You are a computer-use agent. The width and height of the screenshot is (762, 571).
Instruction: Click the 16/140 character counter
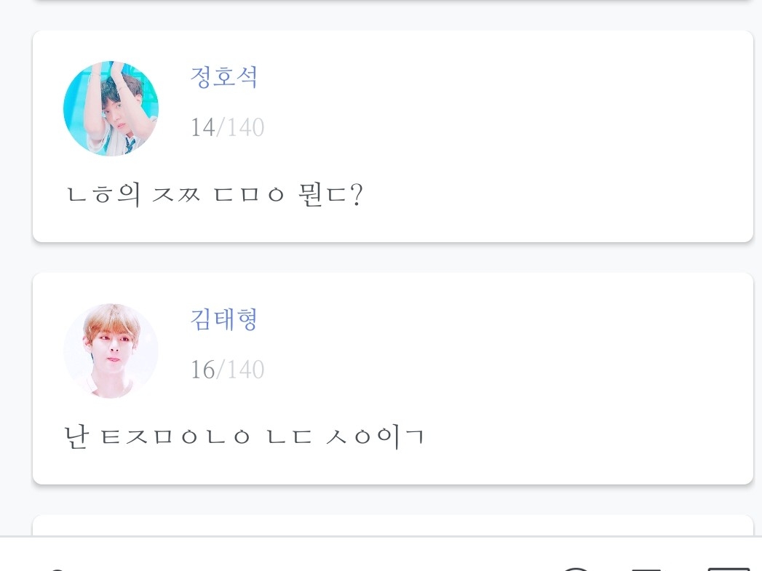pos(227,370)
